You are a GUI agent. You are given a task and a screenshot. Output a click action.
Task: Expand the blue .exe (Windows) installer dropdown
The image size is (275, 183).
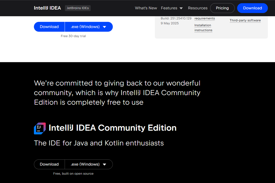click(89, 27)
